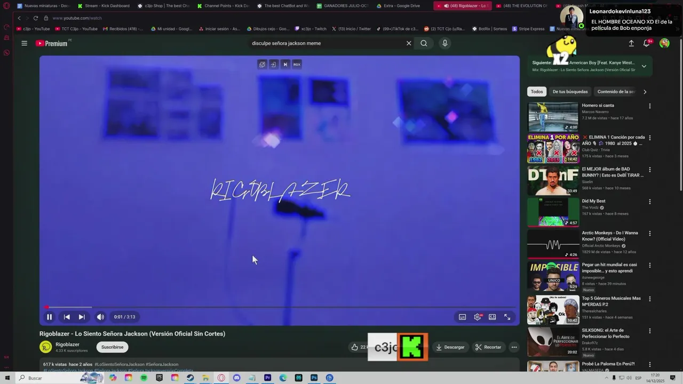Select 'De tus búsquedas' chip
Screen dimensions: 683x384
[x=570, y=92]
